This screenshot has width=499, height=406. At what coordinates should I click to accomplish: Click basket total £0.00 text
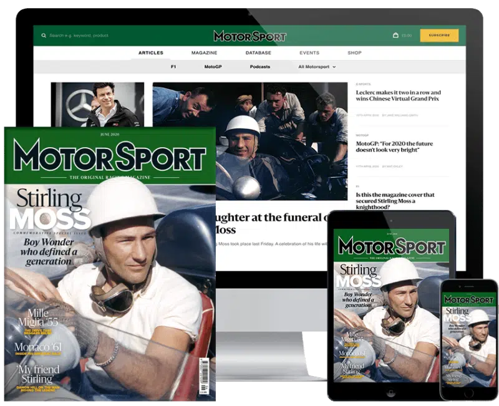[x=407, y=36]
